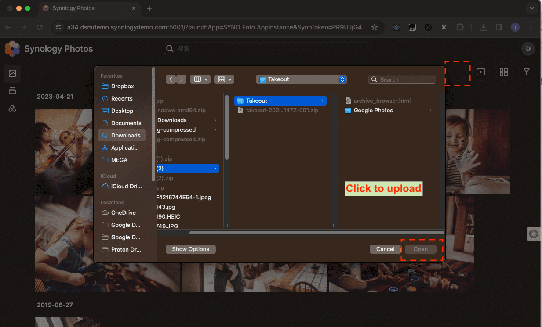Select iCloud Drive in sidebar
Image resolution: width=542 pixels, height=327 pixels.
click(x=122, y=187)
